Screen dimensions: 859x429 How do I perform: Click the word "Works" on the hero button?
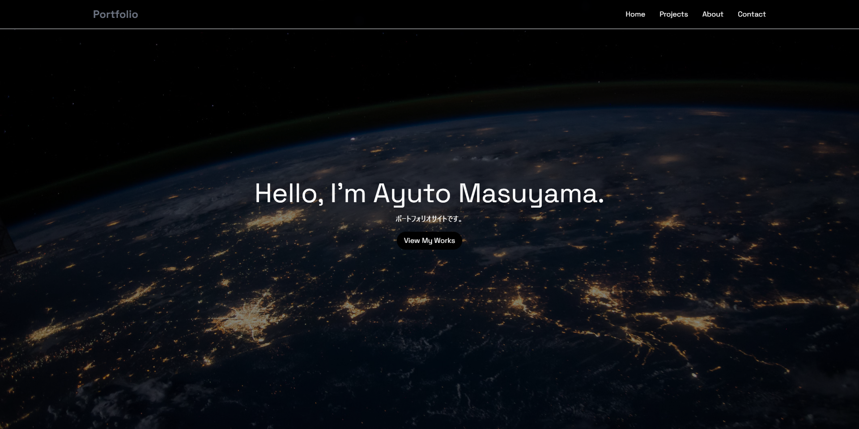pos(444,241)
